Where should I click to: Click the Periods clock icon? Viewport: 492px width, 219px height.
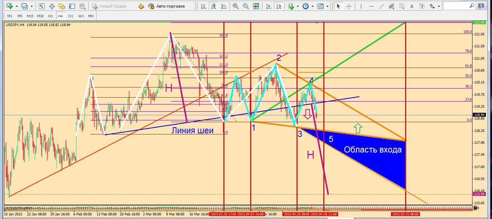306,6
